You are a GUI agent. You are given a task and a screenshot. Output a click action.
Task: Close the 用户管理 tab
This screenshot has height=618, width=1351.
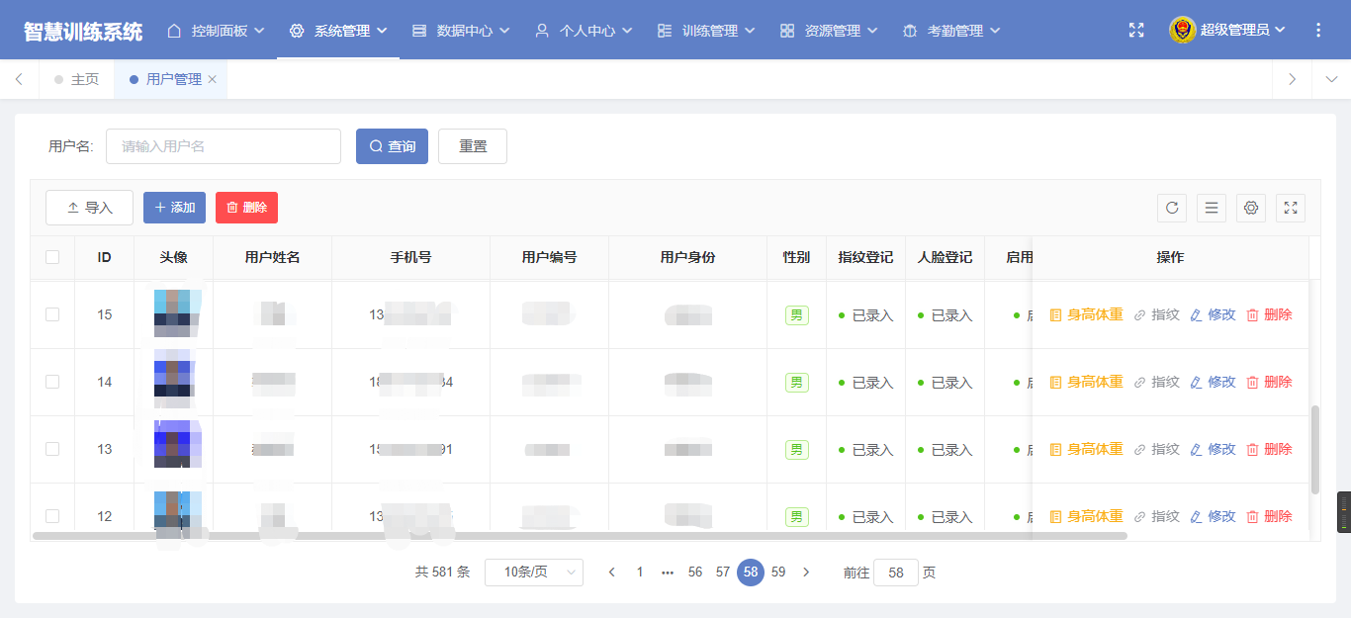[x=212, y=79]
